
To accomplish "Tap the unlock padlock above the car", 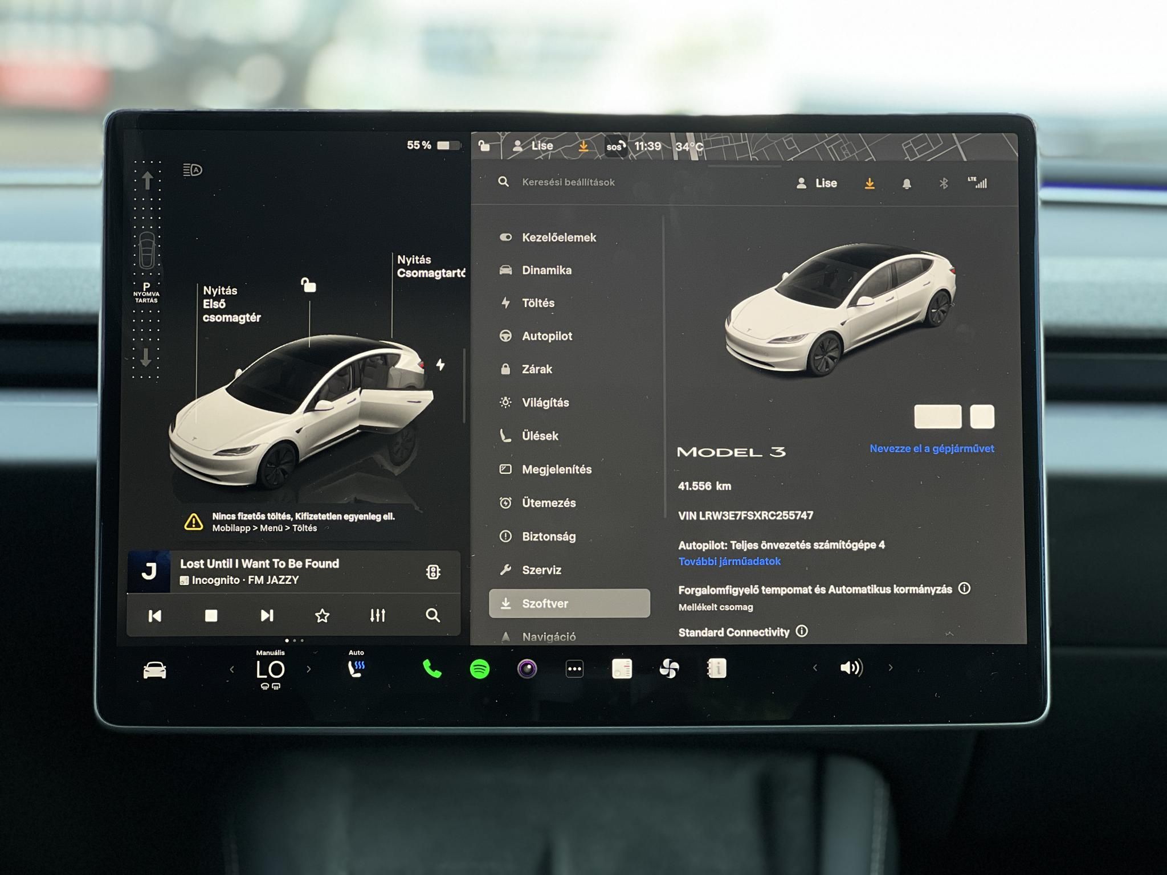I will [308, 284].
